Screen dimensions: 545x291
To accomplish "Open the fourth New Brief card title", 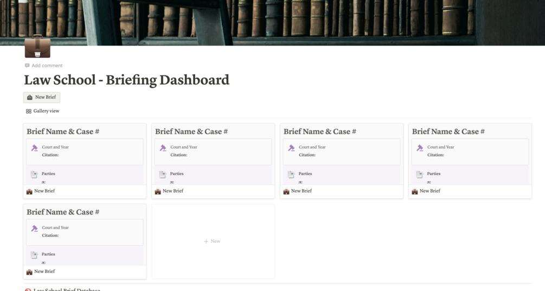I will point(430,191).
